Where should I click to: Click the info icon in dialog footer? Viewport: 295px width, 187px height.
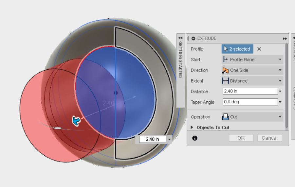pyautogui.click(x=195, y=138)
